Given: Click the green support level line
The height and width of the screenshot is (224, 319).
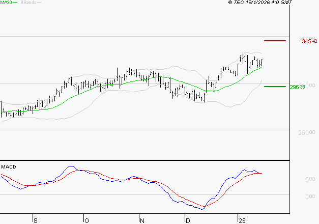Looking at the screenshot, I should 275,87.
